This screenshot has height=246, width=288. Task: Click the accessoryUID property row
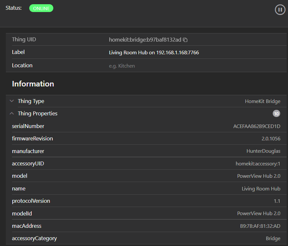28,163
